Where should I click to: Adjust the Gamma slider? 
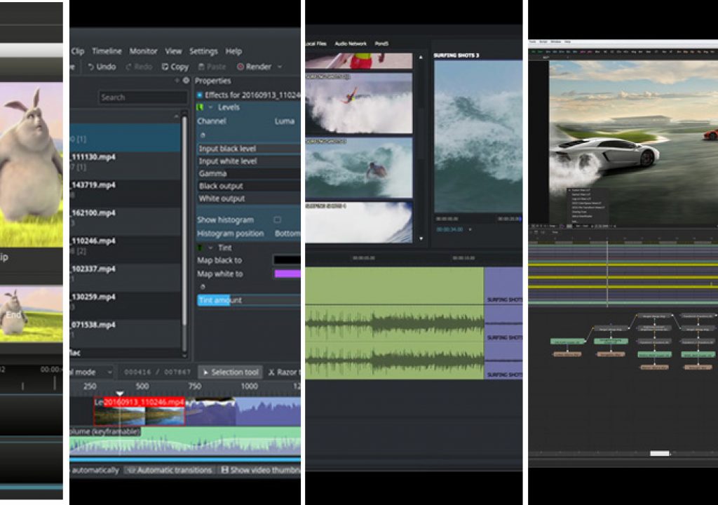[249, 174]
